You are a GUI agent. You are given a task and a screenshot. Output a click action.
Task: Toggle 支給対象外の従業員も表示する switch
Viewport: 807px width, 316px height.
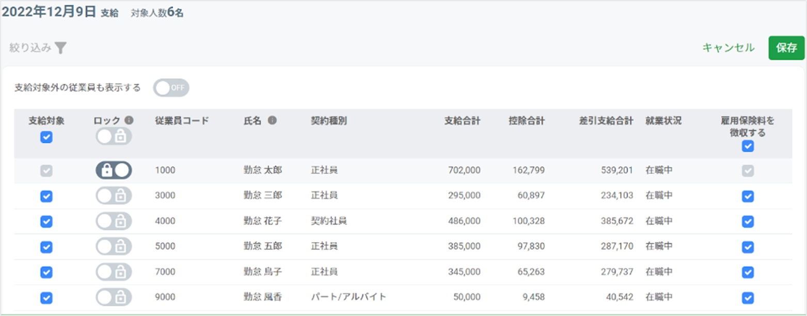[x=171, y=88]
